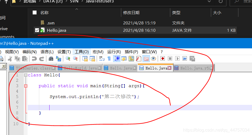Sort Explorer files by 大小 column
Viewport: 252px width, 135px height.
[217, 12]
